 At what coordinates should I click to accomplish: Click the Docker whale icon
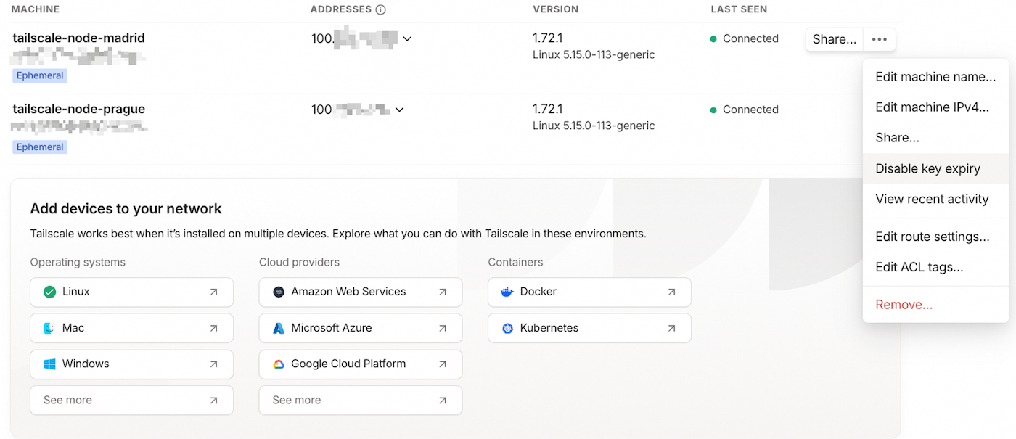[x=507, y=292]
